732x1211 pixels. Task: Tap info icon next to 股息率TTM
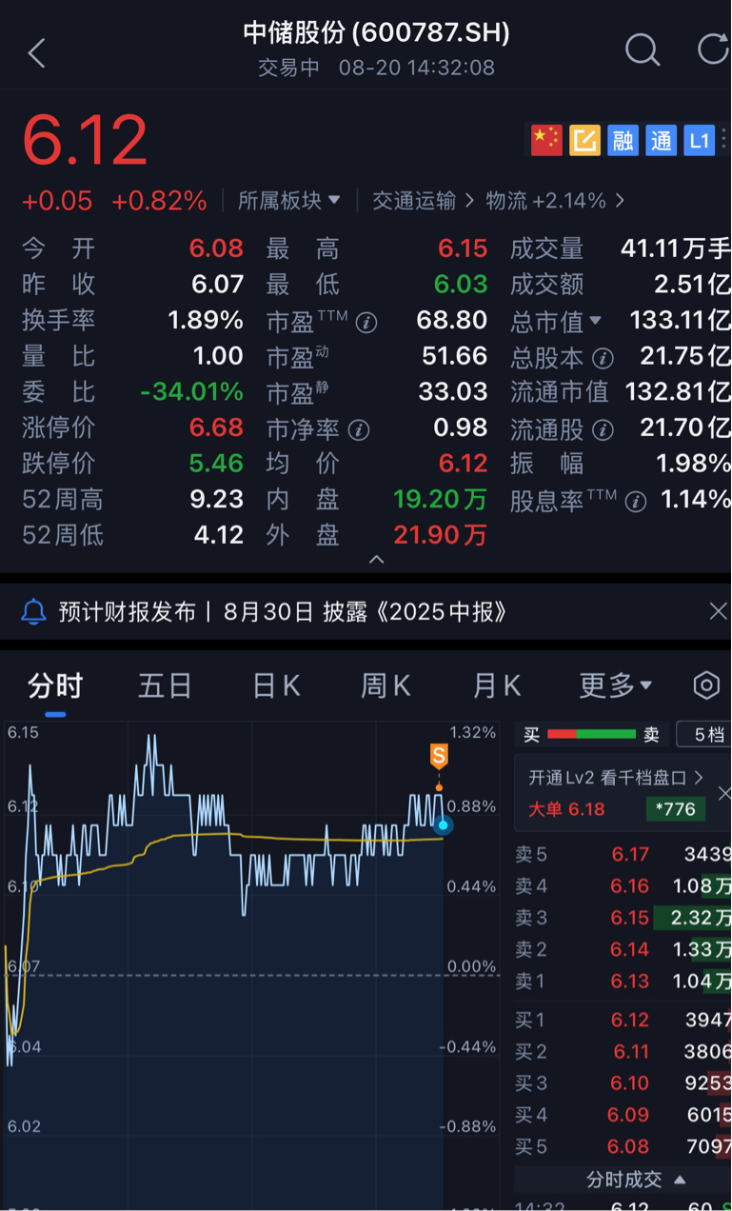coord(635,502)
